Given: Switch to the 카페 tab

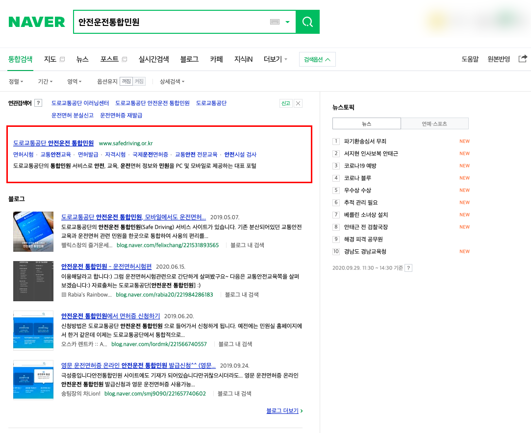Looking at the screenshot, I should point(216,59).
